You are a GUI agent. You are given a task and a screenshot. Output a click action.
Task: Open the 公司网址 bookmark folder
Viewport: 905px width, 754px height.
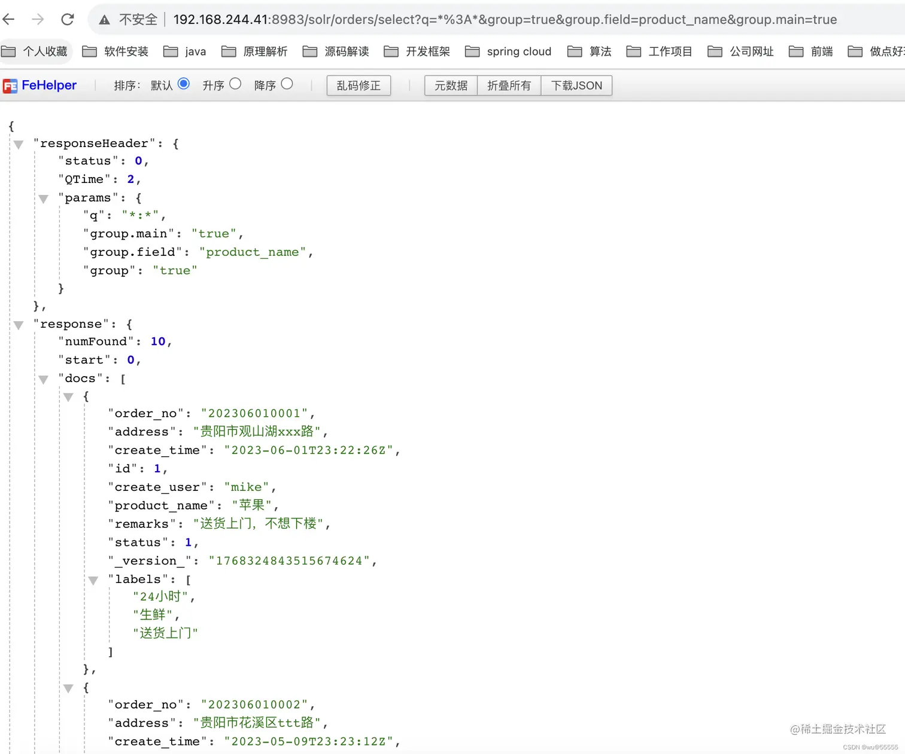pyautogui.click(x=740, y=51)
